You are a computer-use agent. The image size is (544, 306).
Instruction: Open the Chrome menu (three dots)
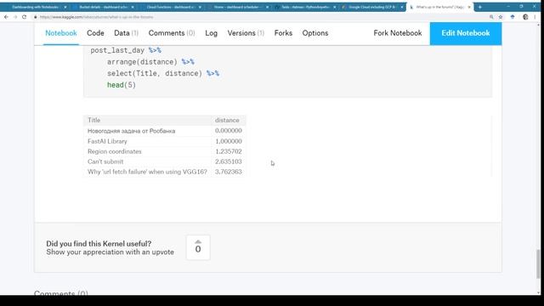pos(535,17)
